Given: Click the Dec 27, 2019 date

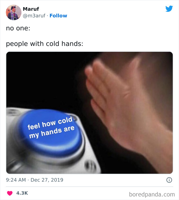Looking at the screenshot, I should (47, 180).
